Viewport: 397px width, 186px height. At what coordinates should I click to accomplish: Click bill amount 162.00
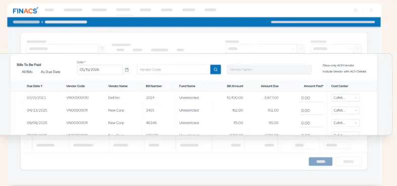238,111
